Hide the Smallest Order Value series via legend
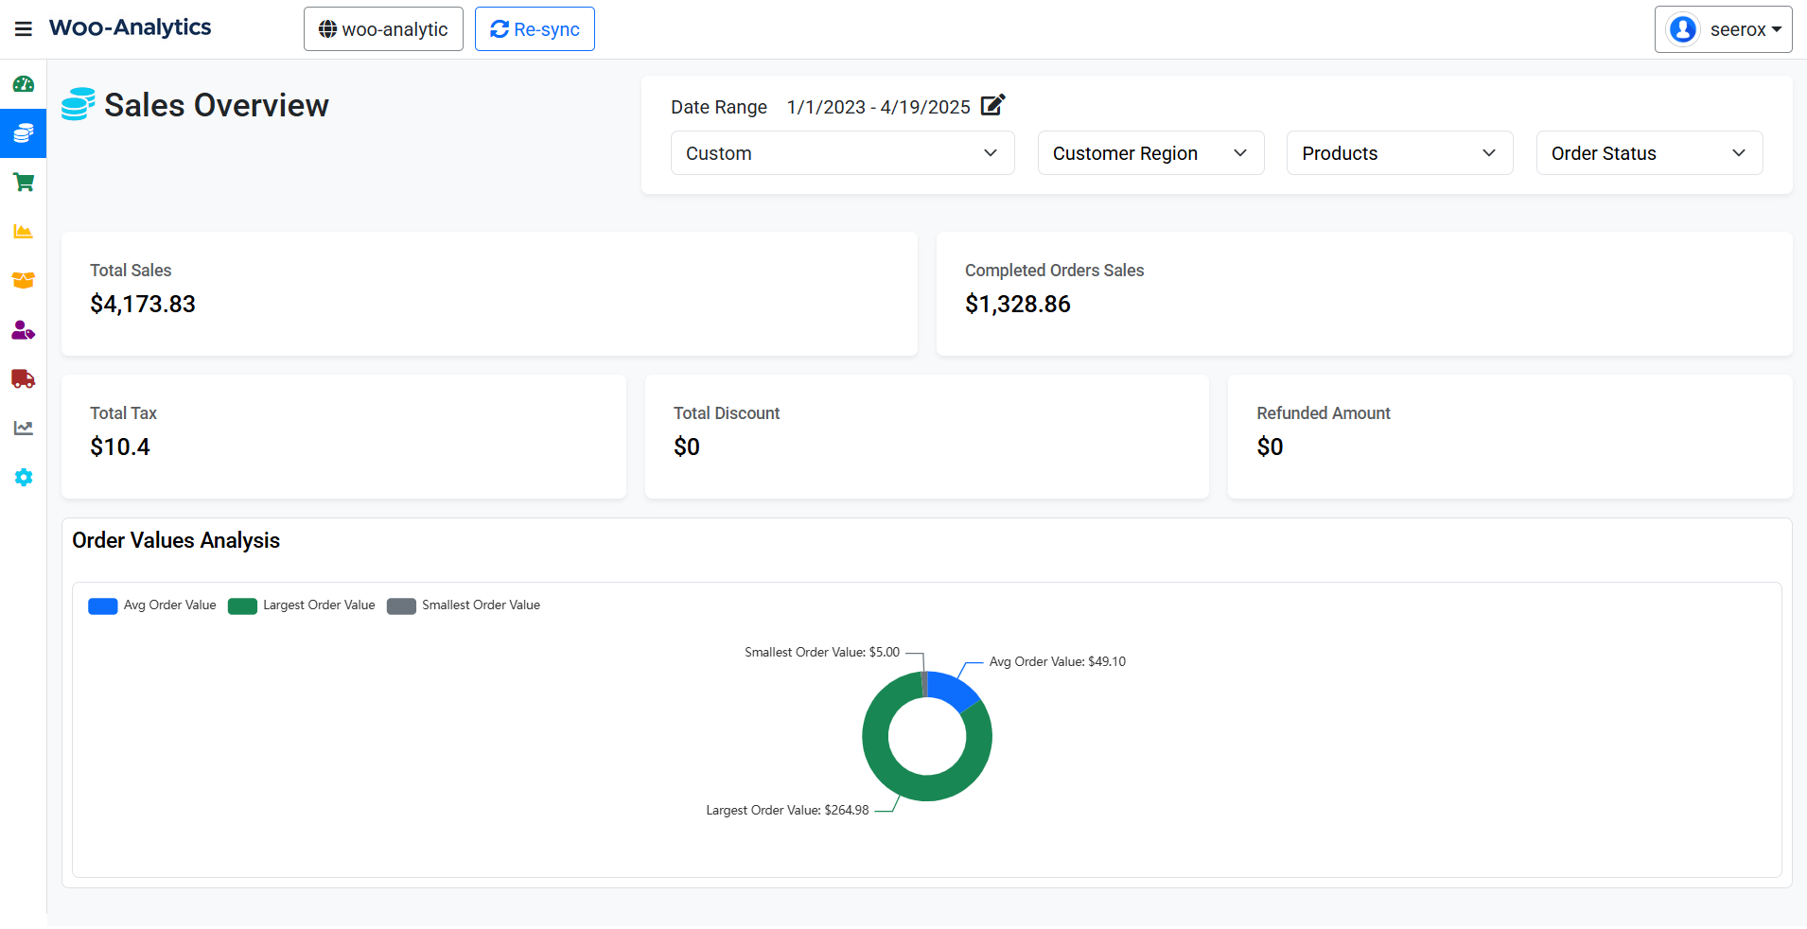Image resolution: width=1807 pixels, height=929 pixels. (463, 605)
